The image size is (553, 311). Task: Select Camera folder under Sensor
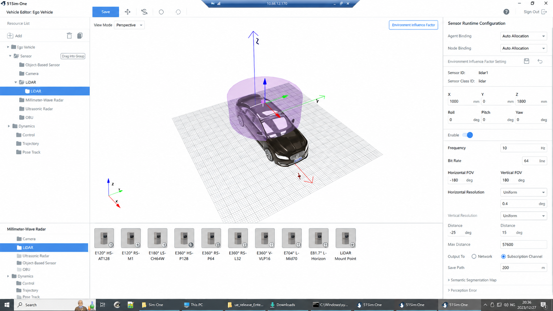(x=32, y=74)
